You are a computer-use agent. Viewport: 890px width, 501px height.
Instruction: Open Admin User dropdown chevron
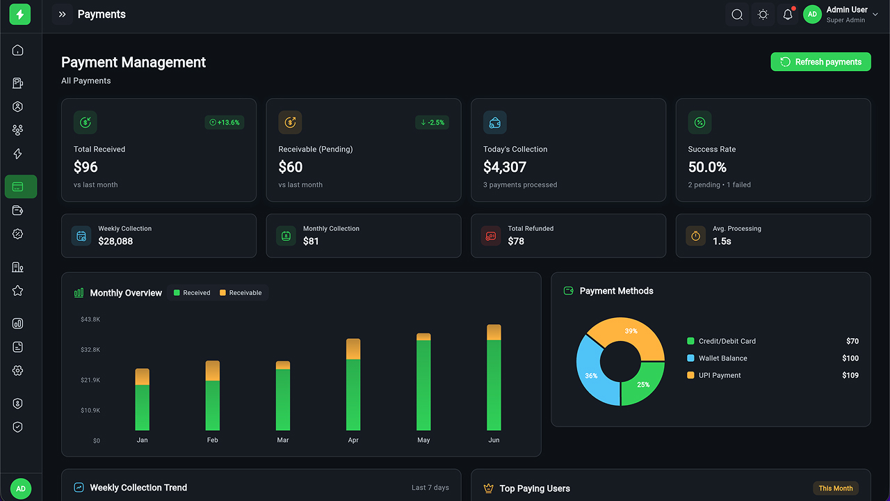[875, 15]
